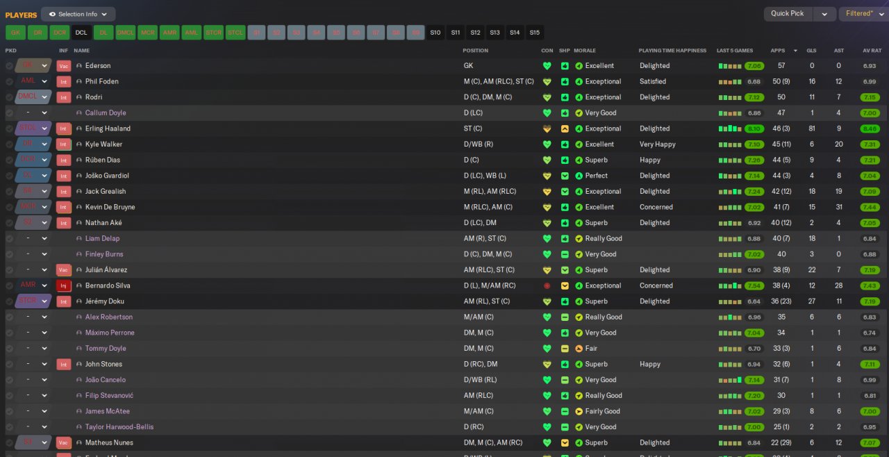Open Filip Stevanović's player name link
Image resolution: width=889 pixels, height=457 pixels.
pyautogui.click(x=109, y=396)
